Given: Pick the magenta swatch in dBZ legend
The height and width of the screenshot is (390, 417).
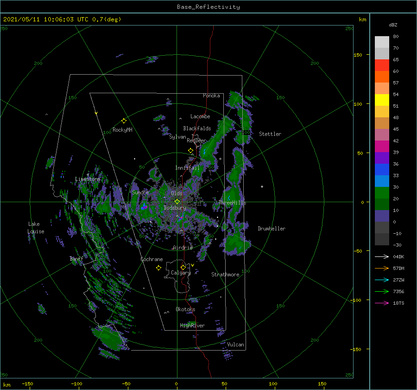Looking at the screenshot, I should pyautogui.click(x=382, y=147).
